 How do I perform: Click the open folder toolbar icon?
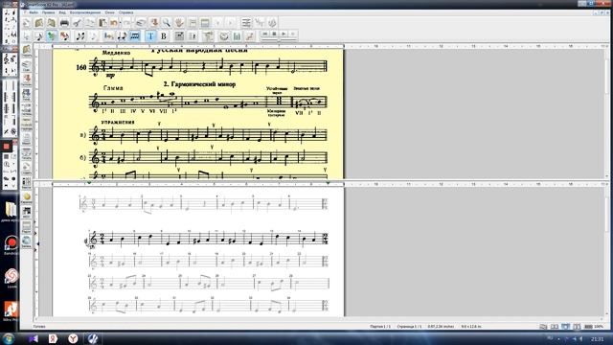click(38, 23)
